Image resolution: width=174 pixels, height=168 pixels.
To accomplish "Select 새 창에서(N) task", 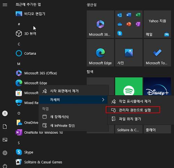I will (x=73, y=117).
